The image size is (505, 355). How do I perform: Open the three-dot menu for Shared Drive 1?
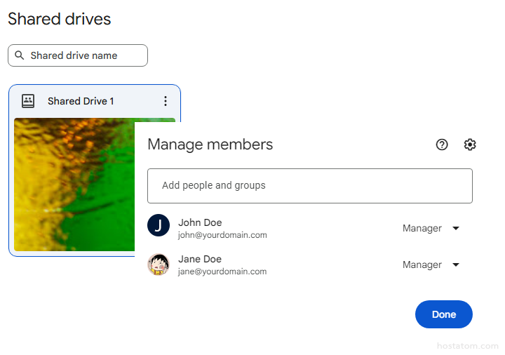[166, 101]
